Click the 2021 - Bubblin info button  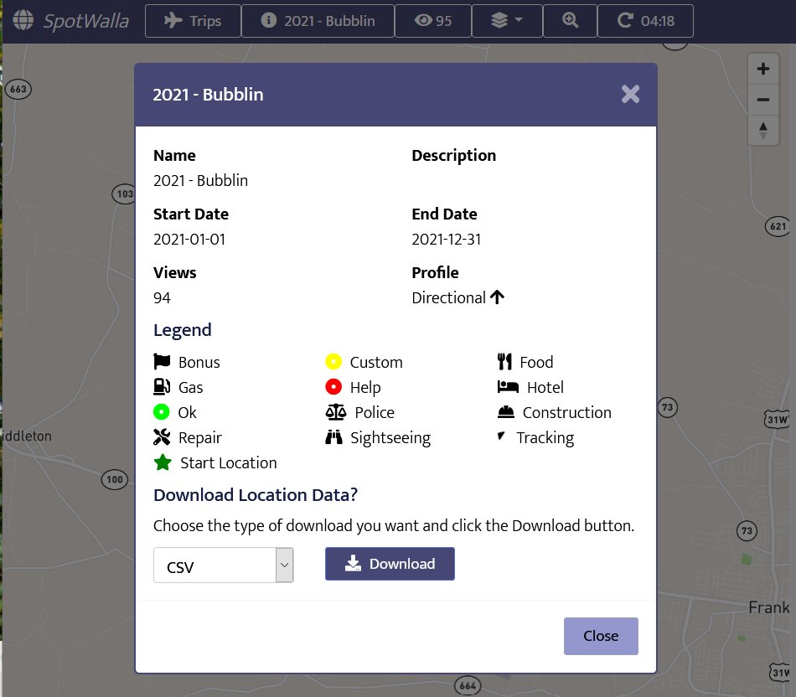click(x=318, y=21)
